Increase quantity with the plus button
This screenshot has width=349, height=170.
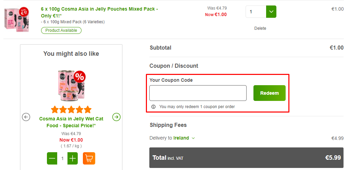73,158
